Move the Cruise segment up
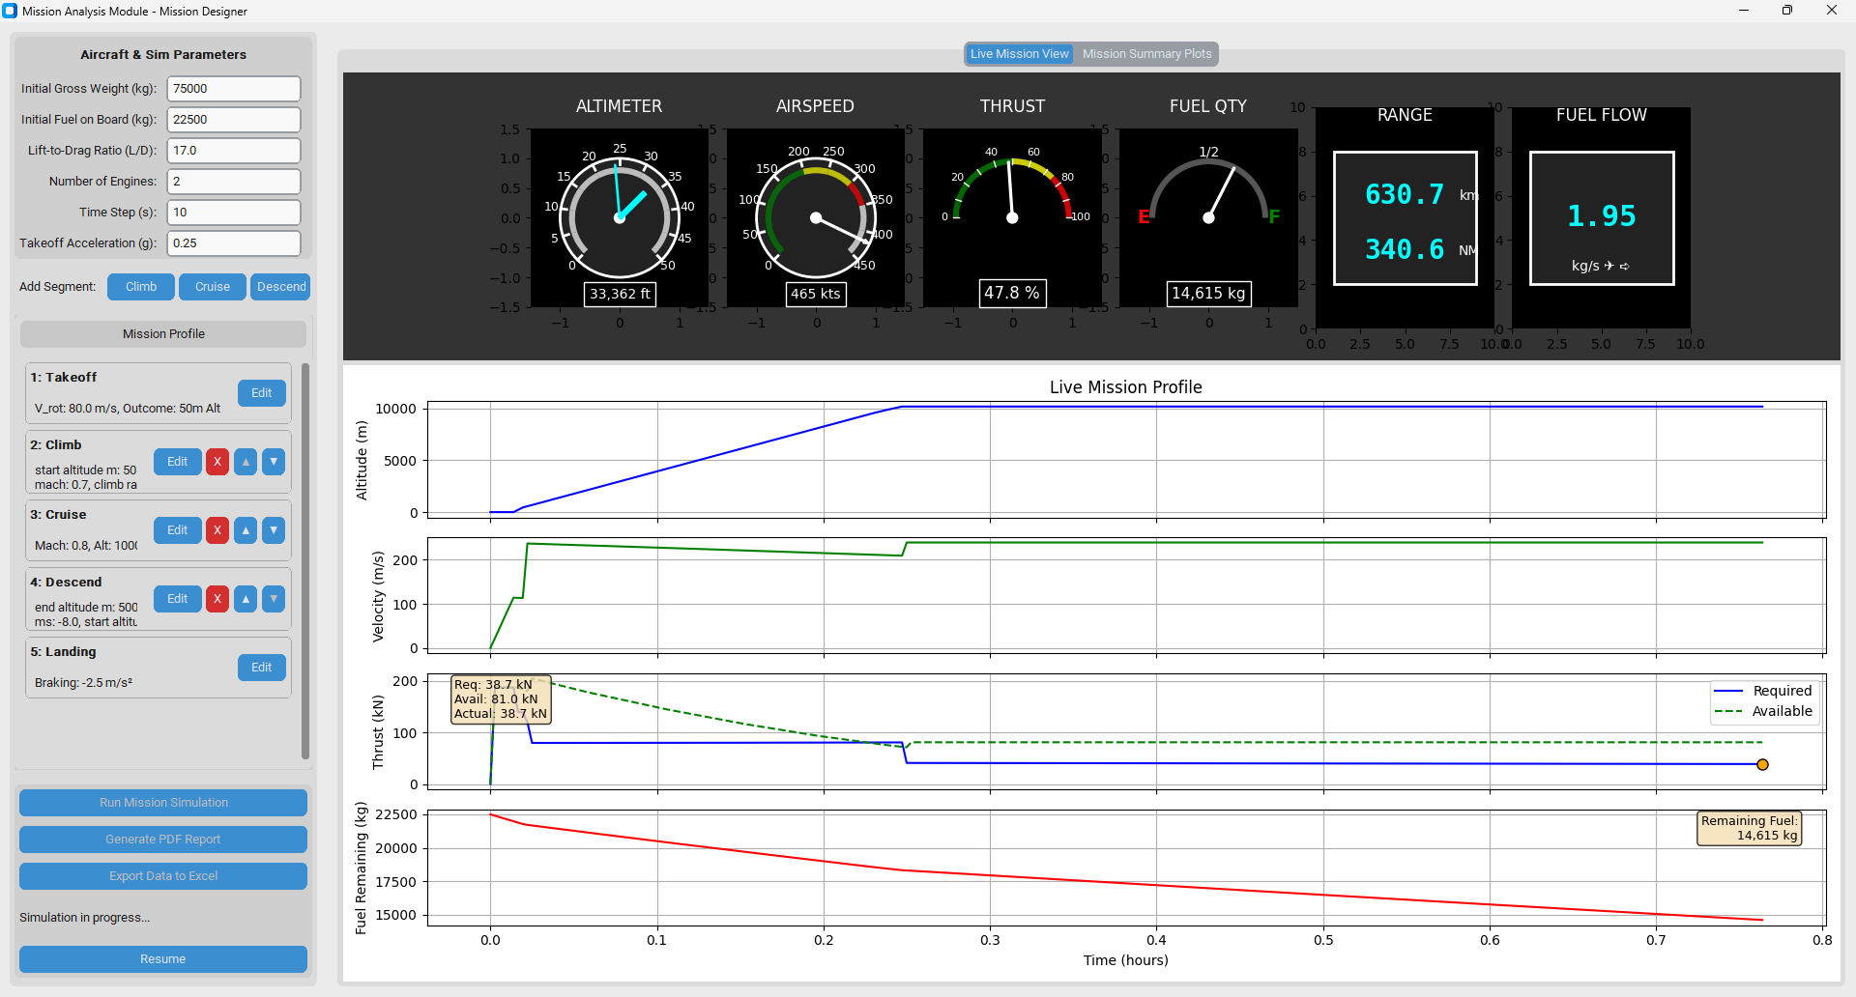Image resolution: width=1856 pixels, height=997 pixels. click(245, 530)
